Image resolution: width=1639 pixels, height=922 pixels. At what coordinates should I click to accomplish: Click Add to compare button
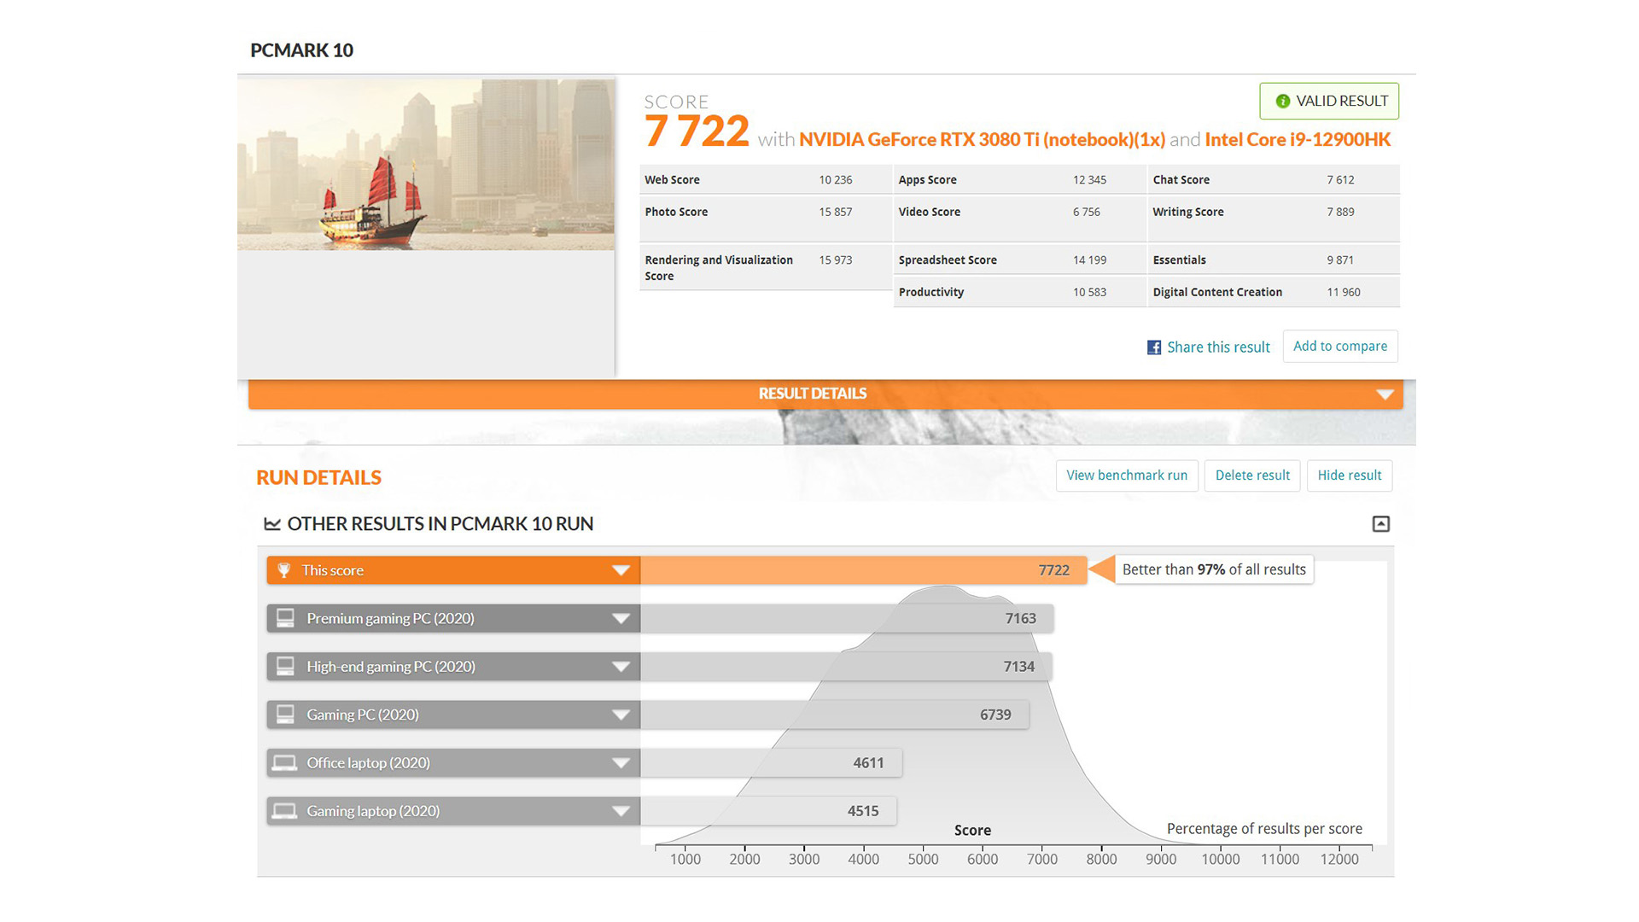click(1340, 346)
